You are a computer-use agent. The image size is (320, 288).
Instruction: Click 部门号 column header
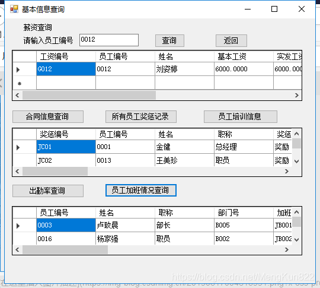244,213
